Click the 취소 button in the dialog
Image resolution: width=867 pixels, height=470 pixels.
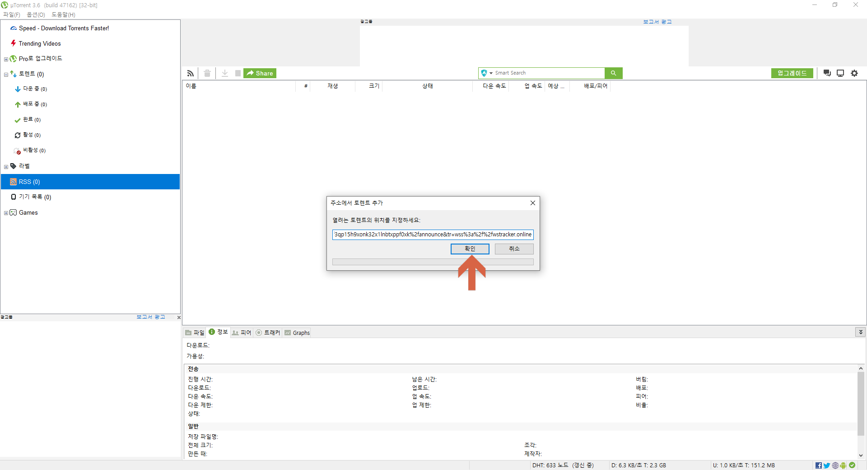tap(514, 249)
